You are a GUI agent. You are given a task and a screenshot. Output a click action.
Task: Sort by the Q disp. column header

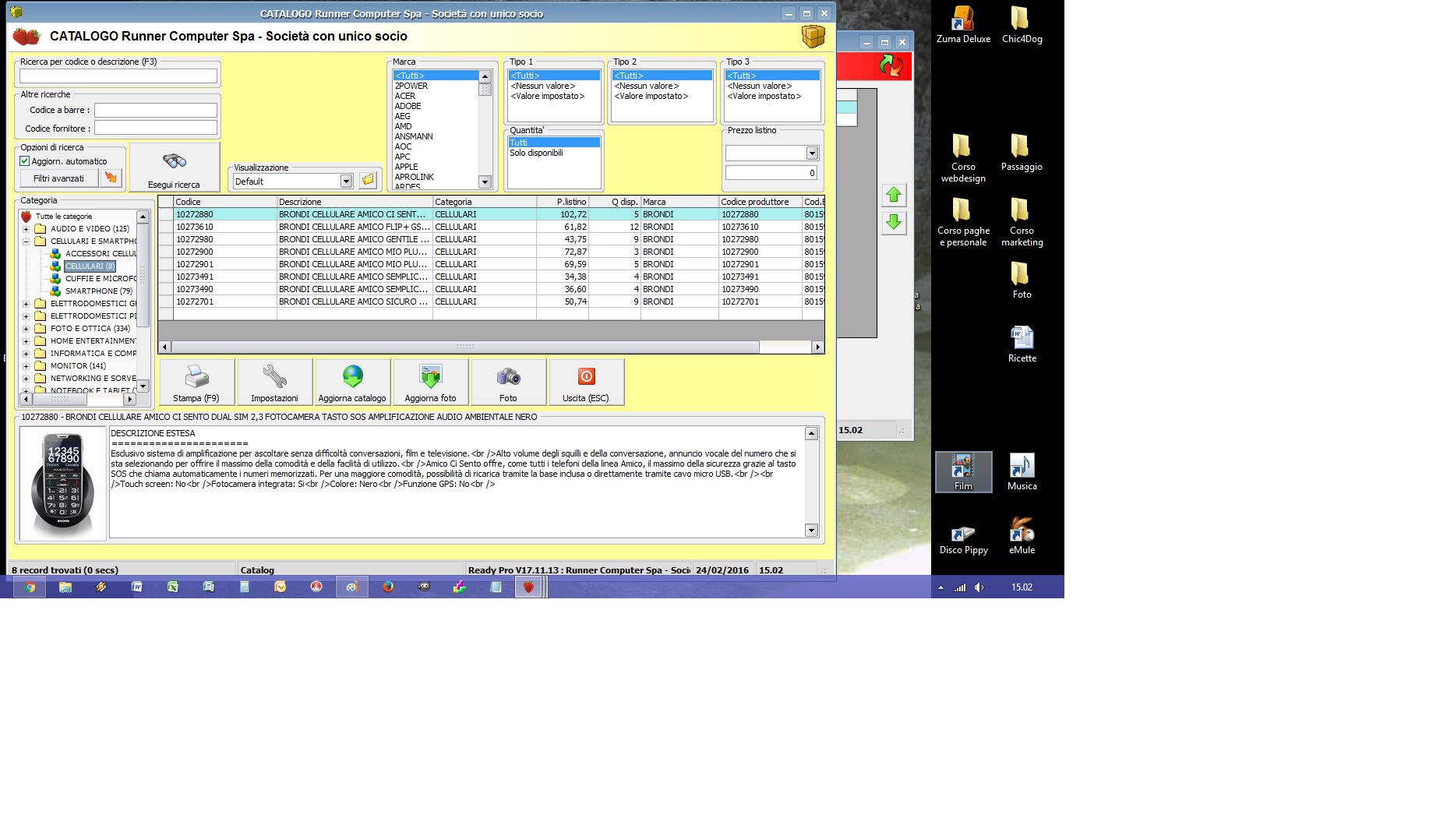click(615, 202)
